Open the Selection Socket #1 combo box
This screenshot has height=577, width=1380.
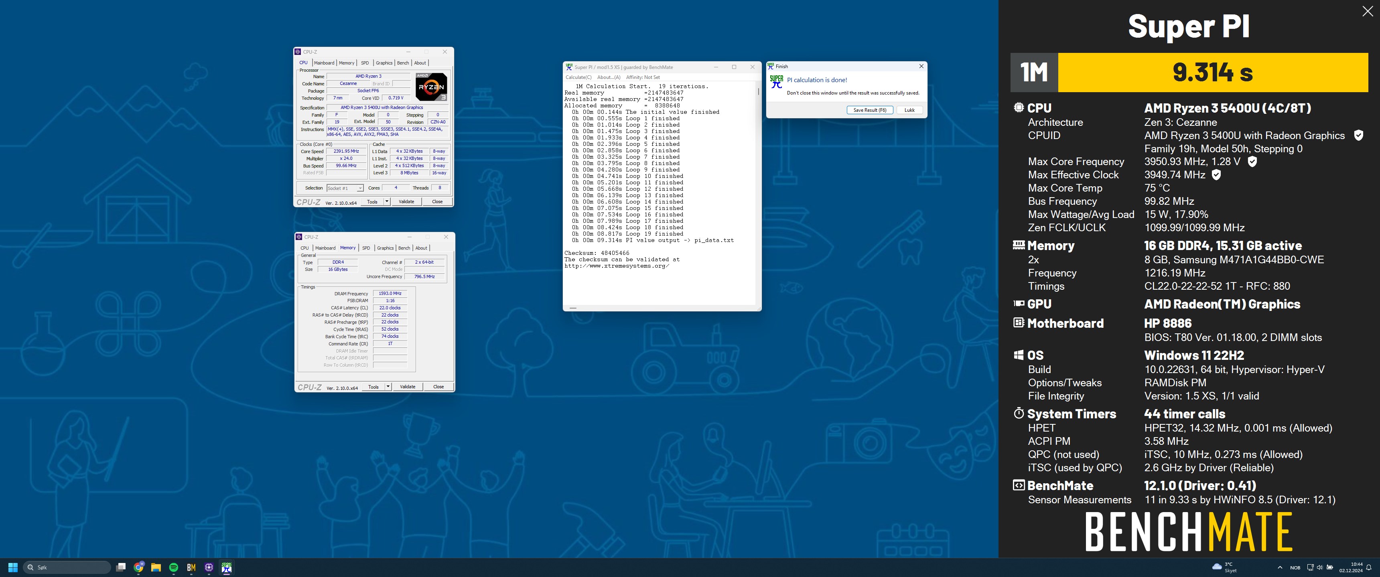[x=345, y=188]
